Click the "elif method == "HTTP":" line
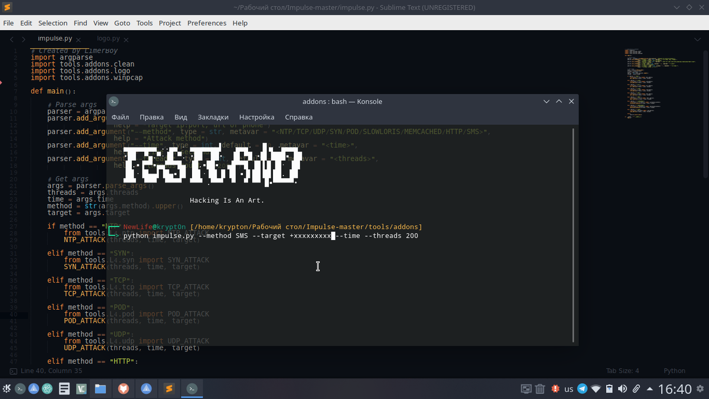The height and width of the screenshot is (399, 709). tap(93, 361)
